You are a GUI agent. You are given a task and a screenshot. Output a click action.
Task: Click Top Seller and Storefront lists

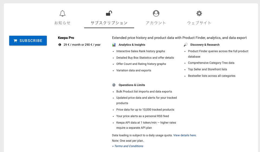click(x=208, y=69)
